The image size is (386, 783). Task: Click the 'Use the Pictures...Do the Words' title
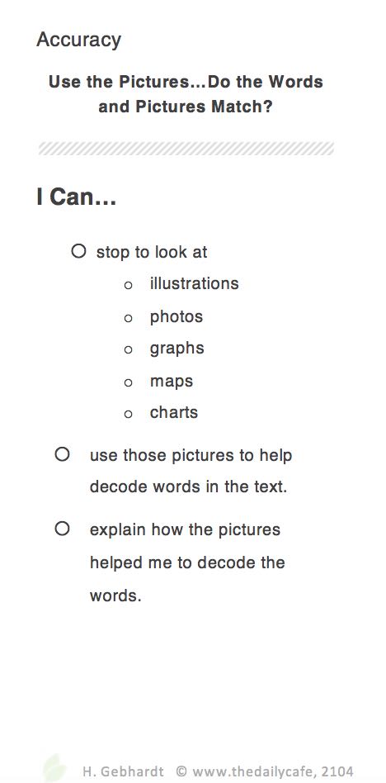click(186, 82)
